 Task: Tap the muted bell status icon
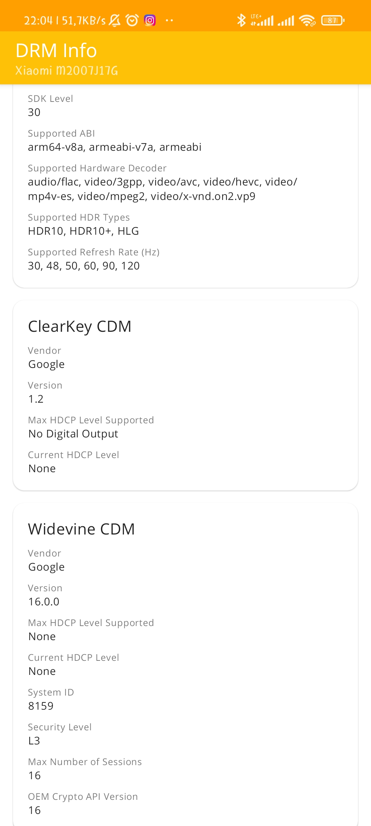(x=115, y=21)
